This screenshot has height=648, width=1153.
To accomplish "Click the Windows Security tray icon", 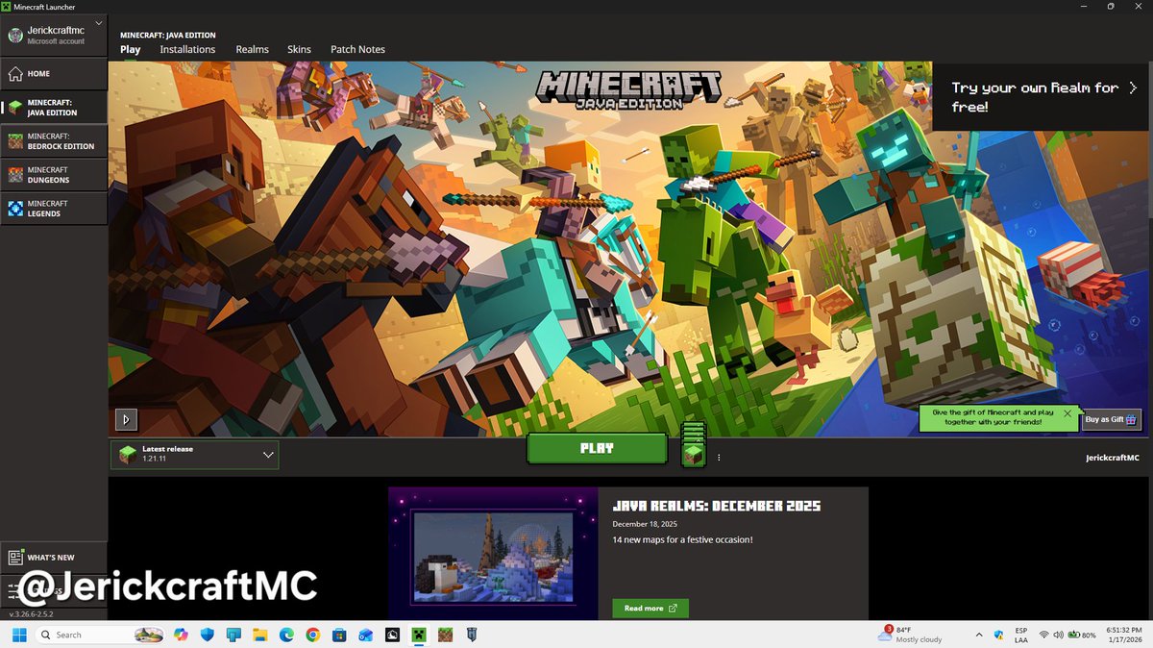I will coord(999,635).
